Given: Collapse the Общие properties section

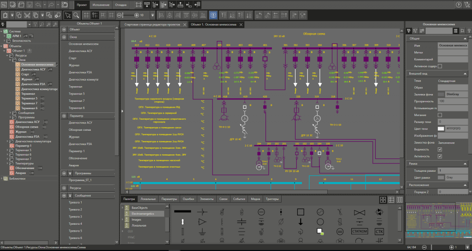Looking at the screenshot, I should (x=465, y=39).
